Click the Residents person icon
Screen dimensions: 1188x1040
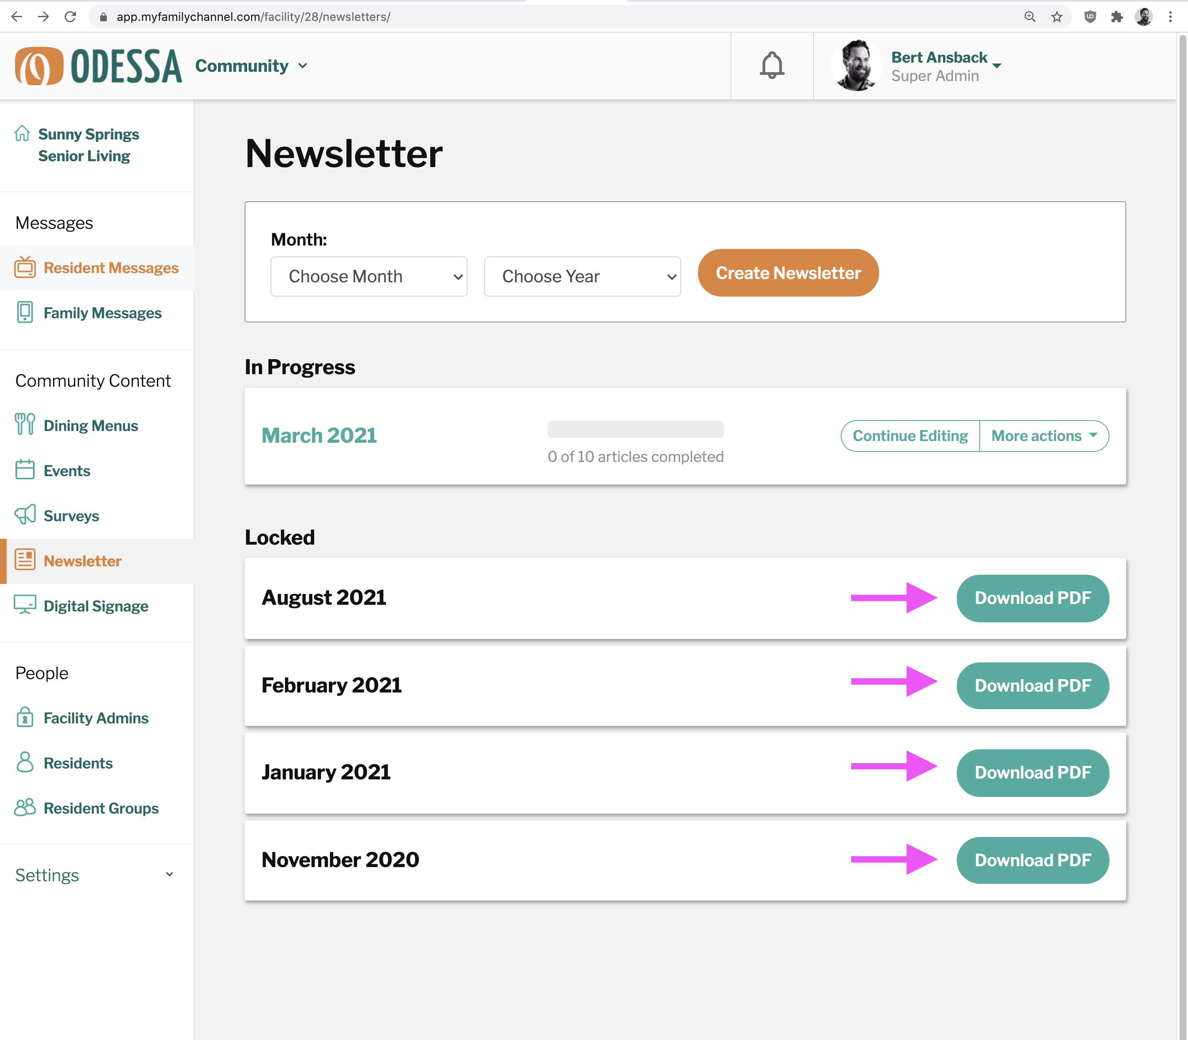[25, 762]
